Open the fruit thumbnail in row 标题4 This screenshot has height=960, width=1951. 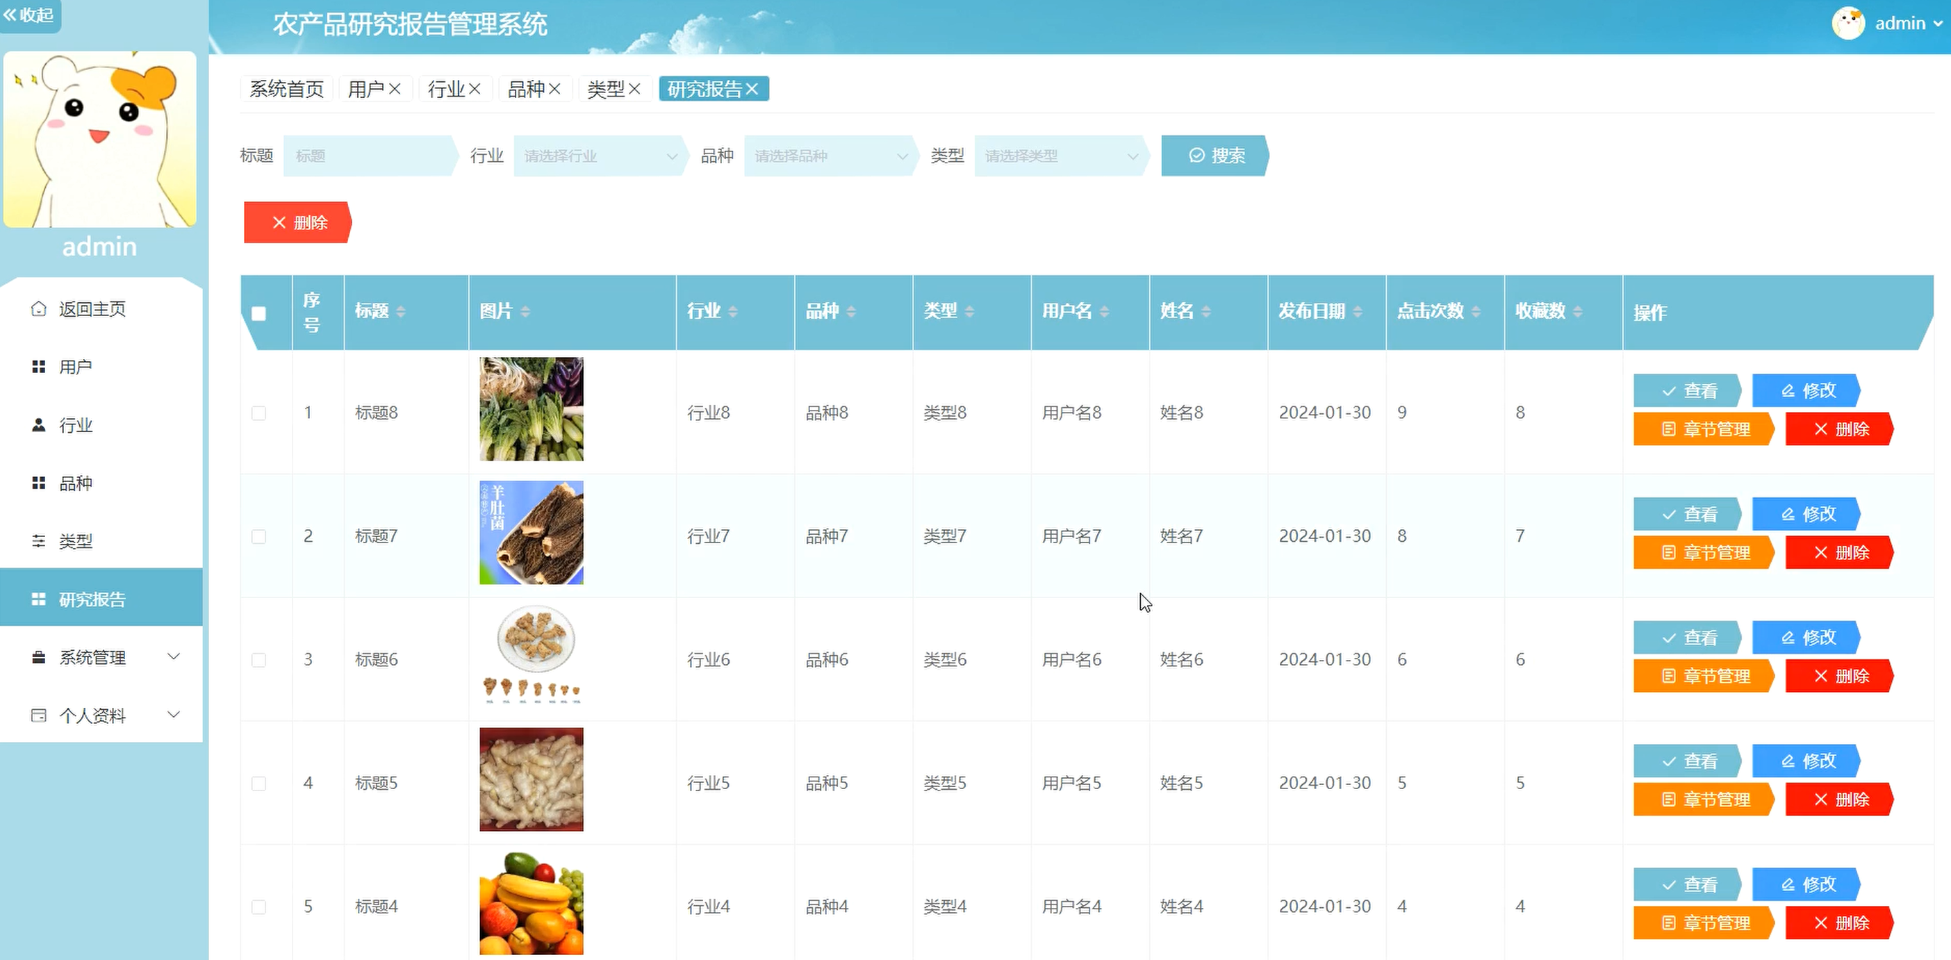point(532,902)
